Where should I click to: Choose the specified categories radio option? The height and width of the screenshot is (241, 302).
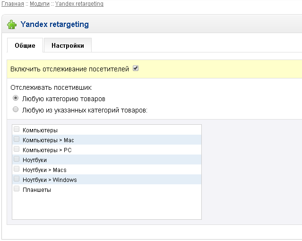click(x=16, y=110)
